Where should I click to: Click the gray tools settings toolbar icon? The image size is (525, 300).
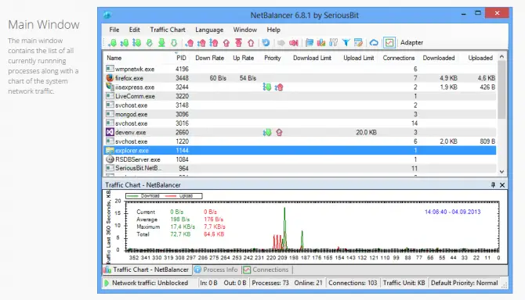[334, 43]
